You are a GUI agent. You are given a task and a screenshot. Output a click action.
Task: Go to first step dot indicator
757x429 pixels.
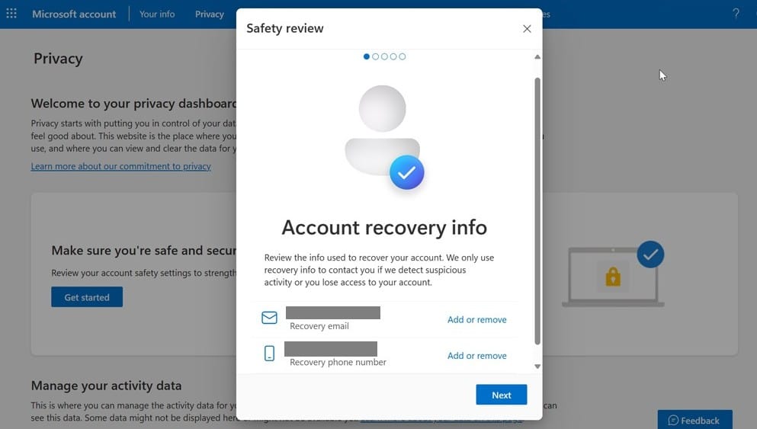(x=367, y=56)
